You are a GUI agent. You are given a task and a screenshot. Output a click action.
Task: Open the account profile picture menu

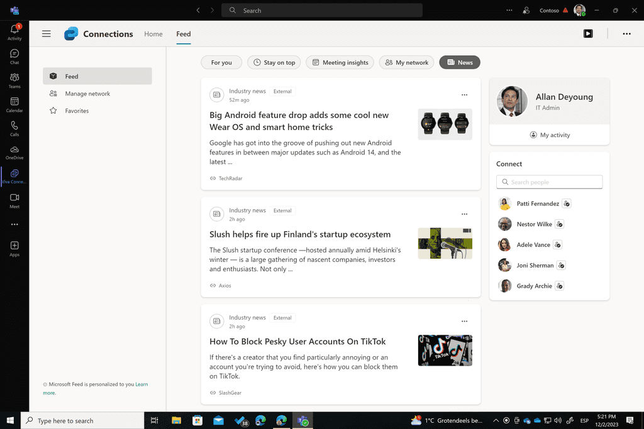[579, 10]
